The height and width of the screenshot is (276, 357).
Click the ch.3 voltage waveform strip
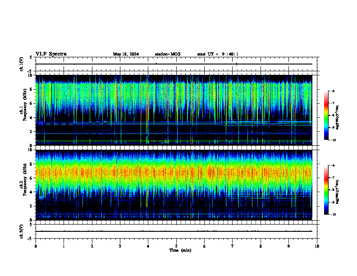tap(176, 231)
